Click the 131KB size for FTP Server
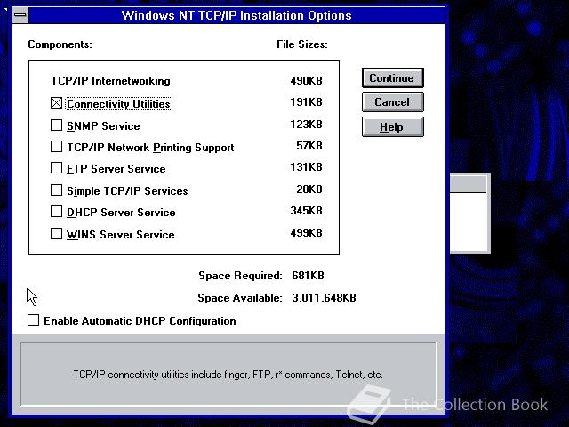The height and width of the screenshot is (427, 569). (306, 167)
